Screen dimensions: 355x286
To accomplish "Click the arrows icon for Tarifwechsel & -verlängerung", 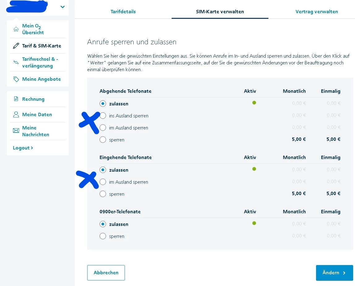I will 16,63.
